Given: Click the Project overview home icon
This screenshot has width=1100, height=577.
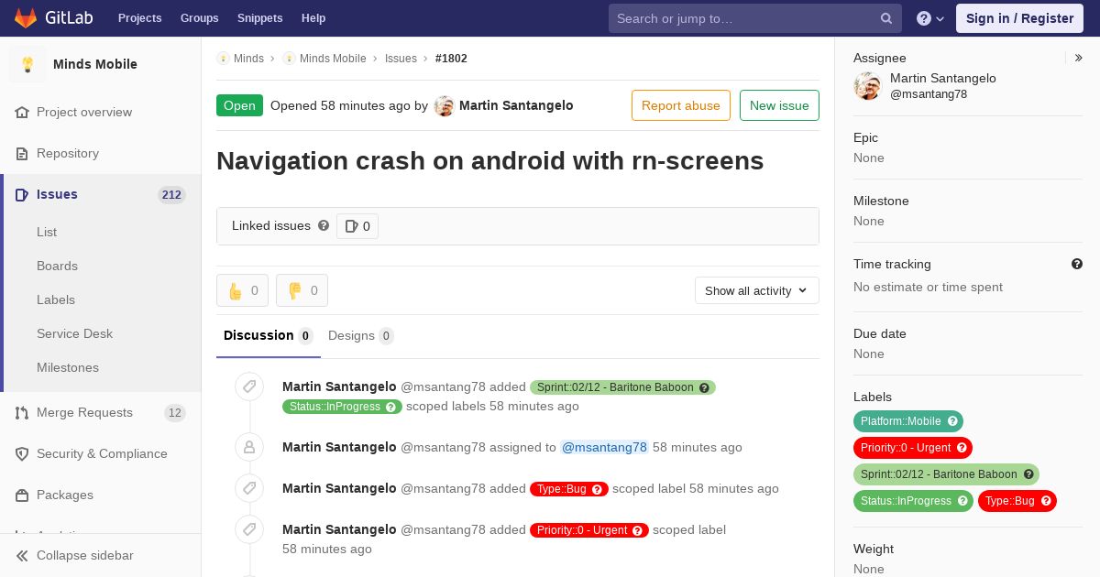Looking at the screenshot, I should 22,112.
